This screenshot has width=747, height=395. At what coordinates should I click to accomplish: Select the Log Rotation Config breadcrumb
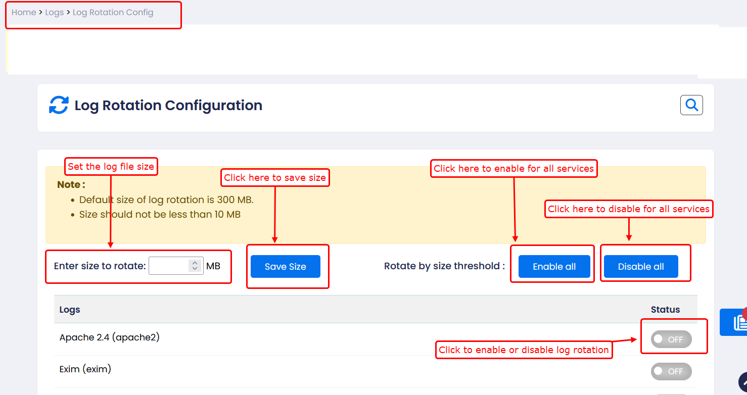[113, 12]
